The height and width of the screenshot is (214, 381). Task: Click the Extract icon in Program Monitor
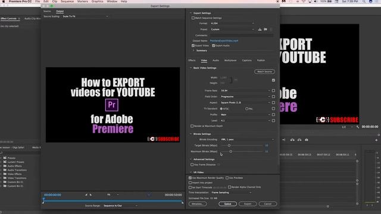(x=299, y=140)
